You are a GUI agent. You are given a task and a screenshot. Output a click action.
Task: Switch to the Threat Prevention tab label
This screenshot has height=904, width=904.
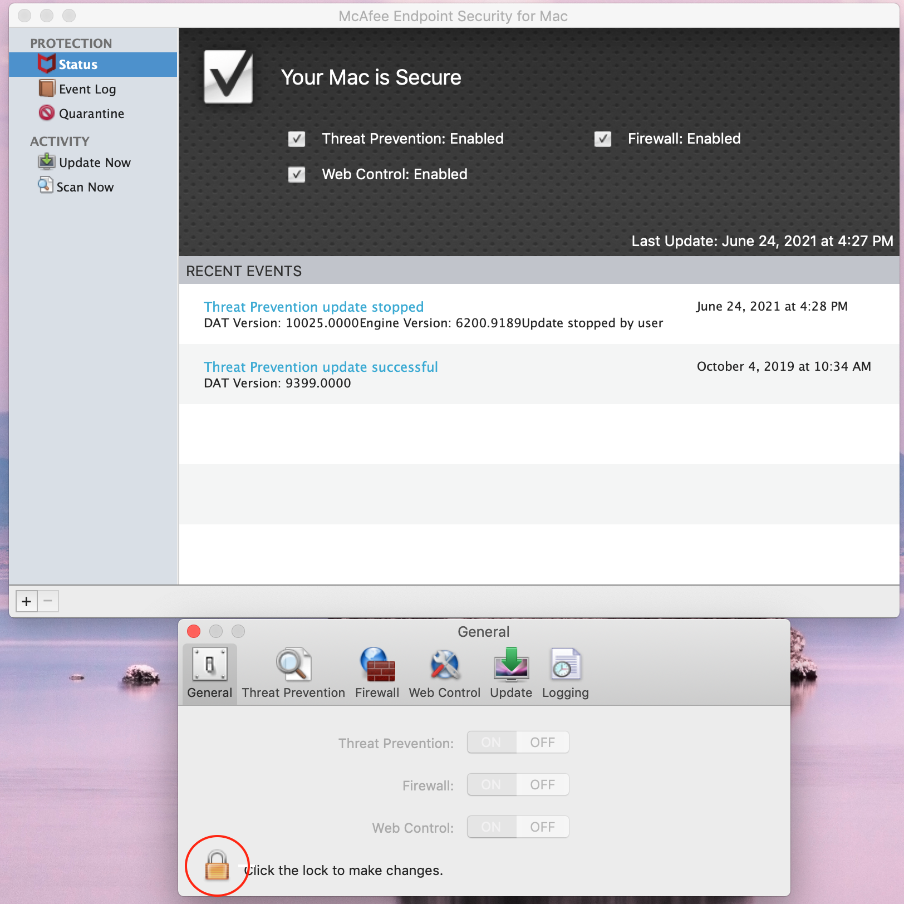click(x=293, y=692)
